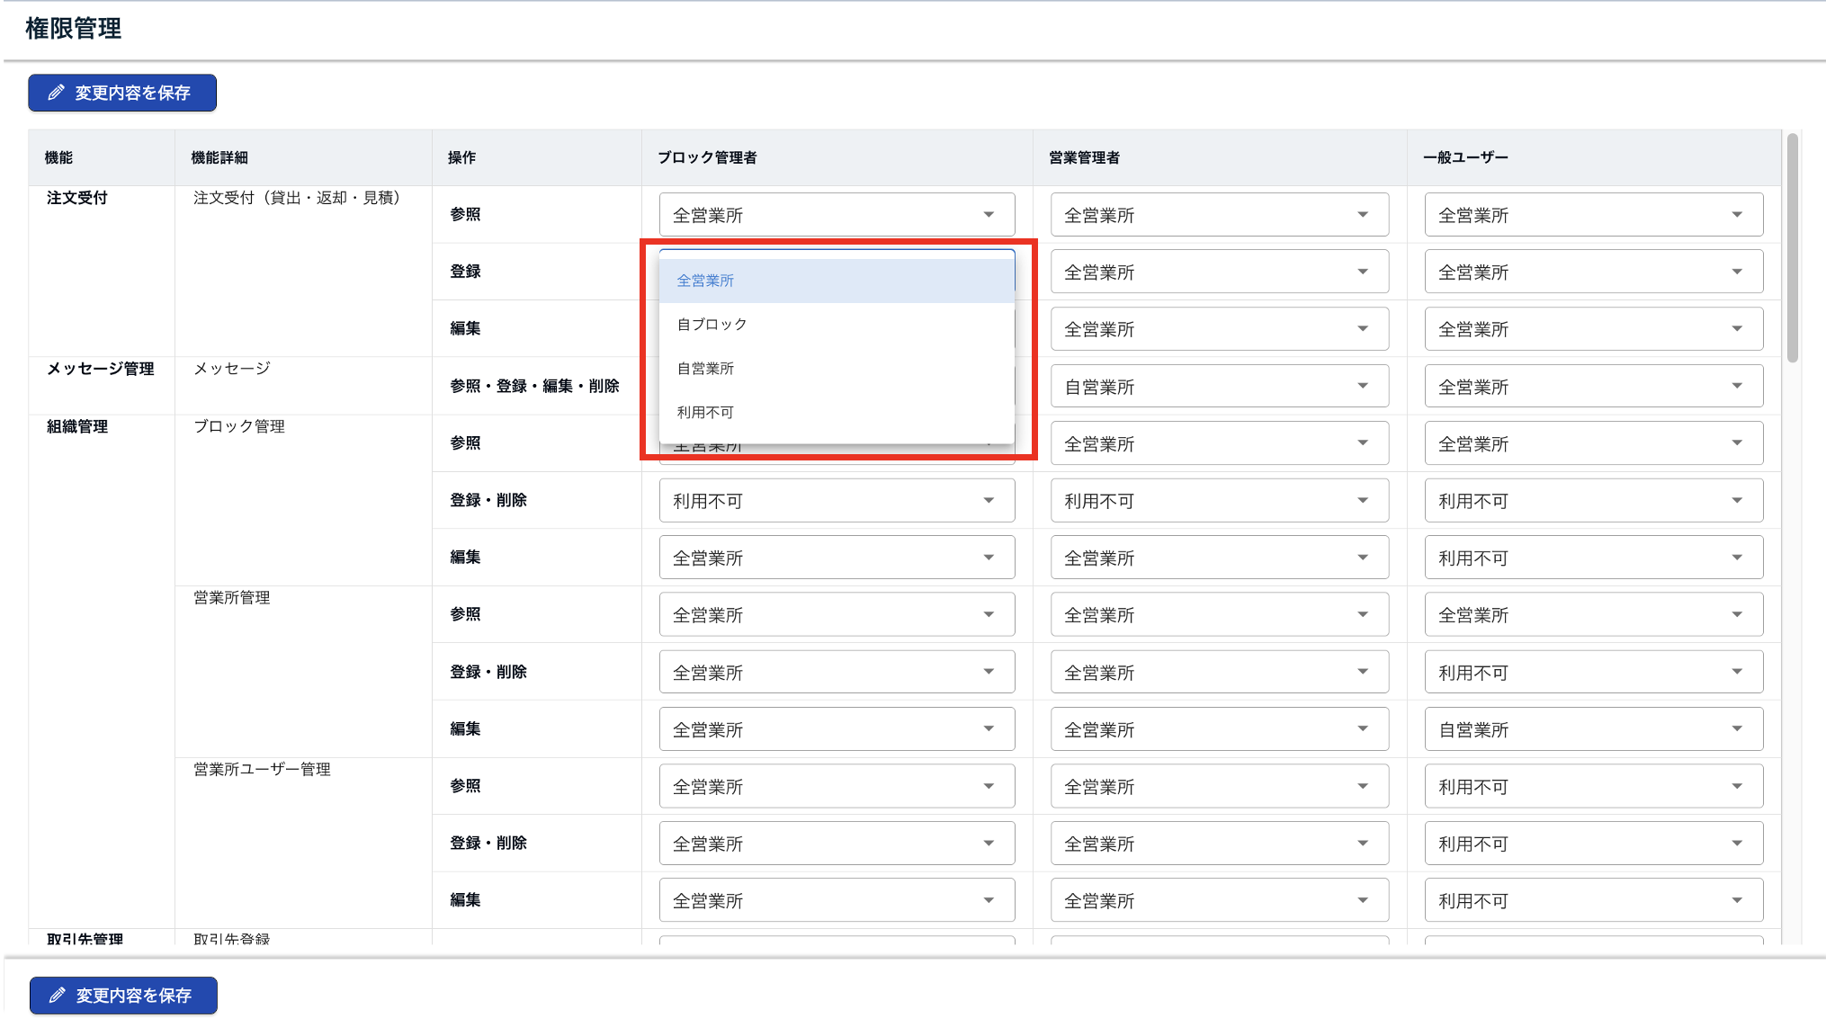Viewport: 1826px width, 1036px height.
Task: Open ブロック管理者 dropdown for 営業所管理 編集
Action: point(837,729)
